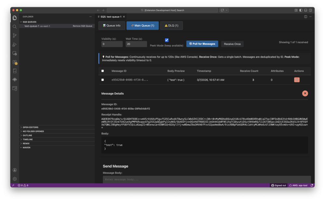Click the Attributes column header
This screenshot has width=325, height=201.
pos(277,71)
